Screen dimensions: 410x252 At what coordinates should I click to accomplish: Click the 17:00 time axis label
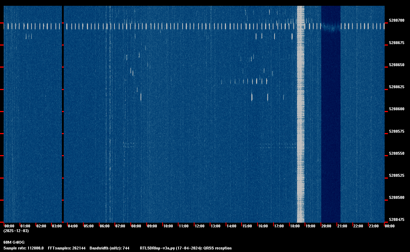point(279,226)
